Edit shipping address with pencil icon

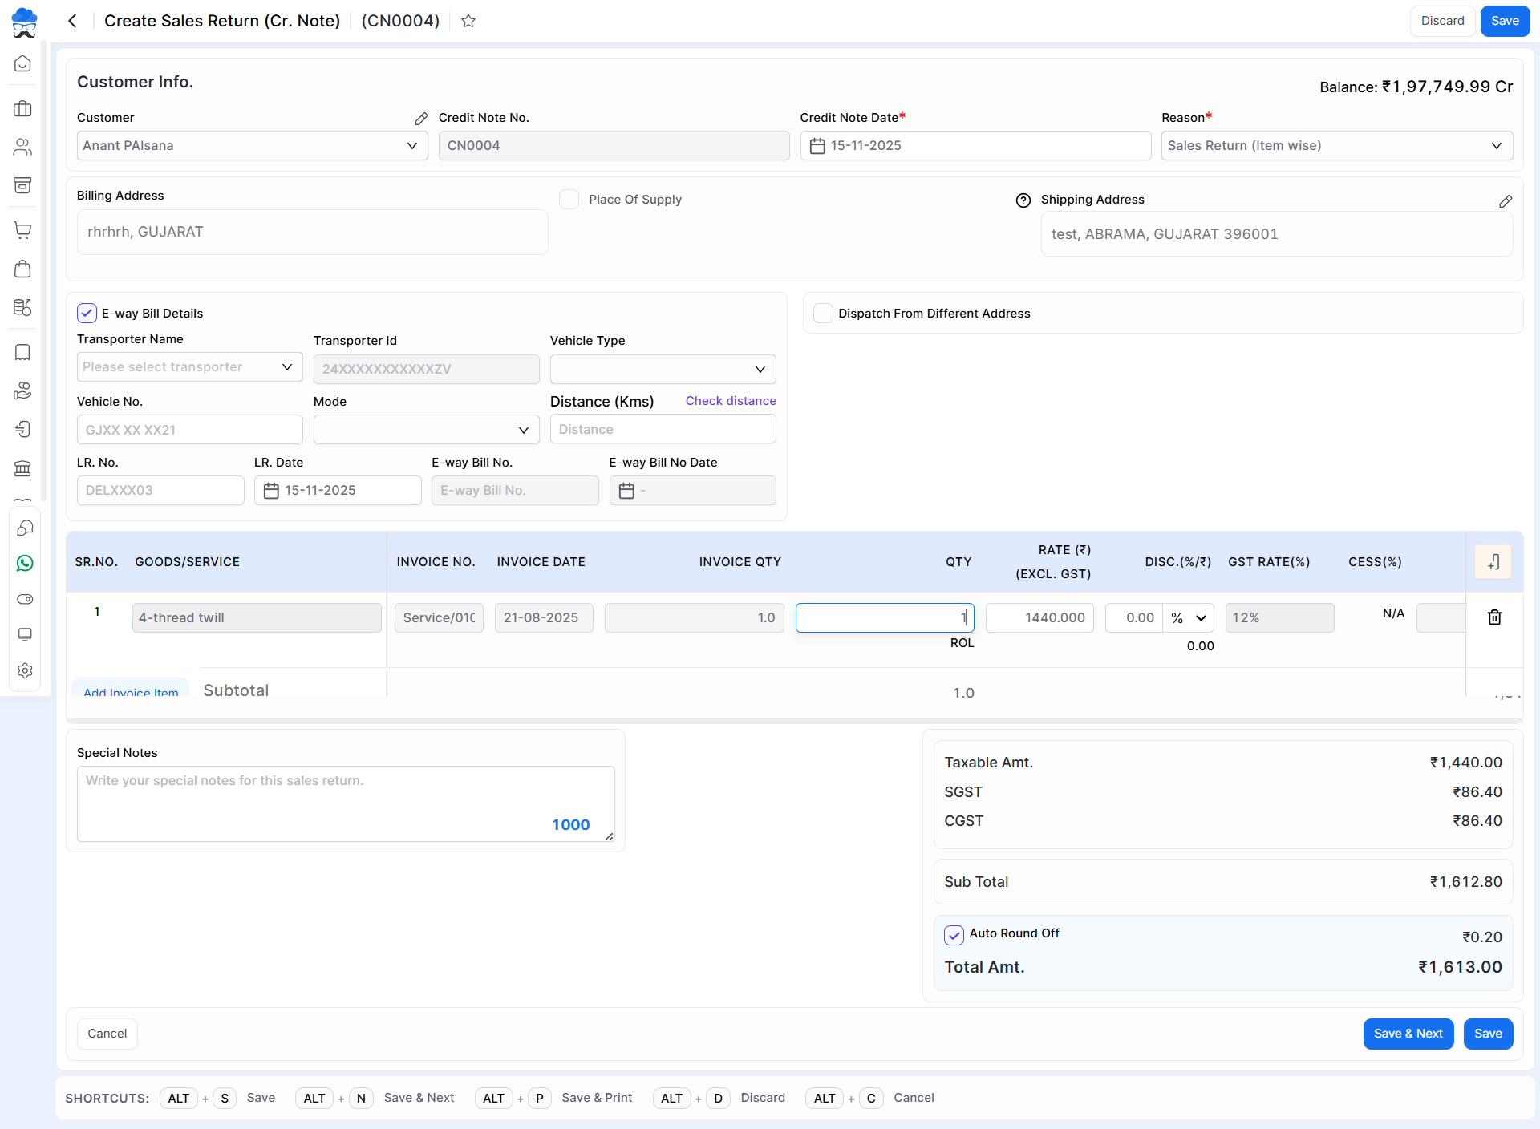pos(1506,201)
